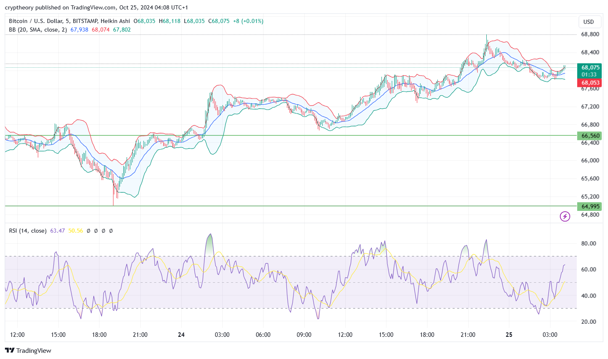Click the 12:00 label at time axis start

pos(17,335)
